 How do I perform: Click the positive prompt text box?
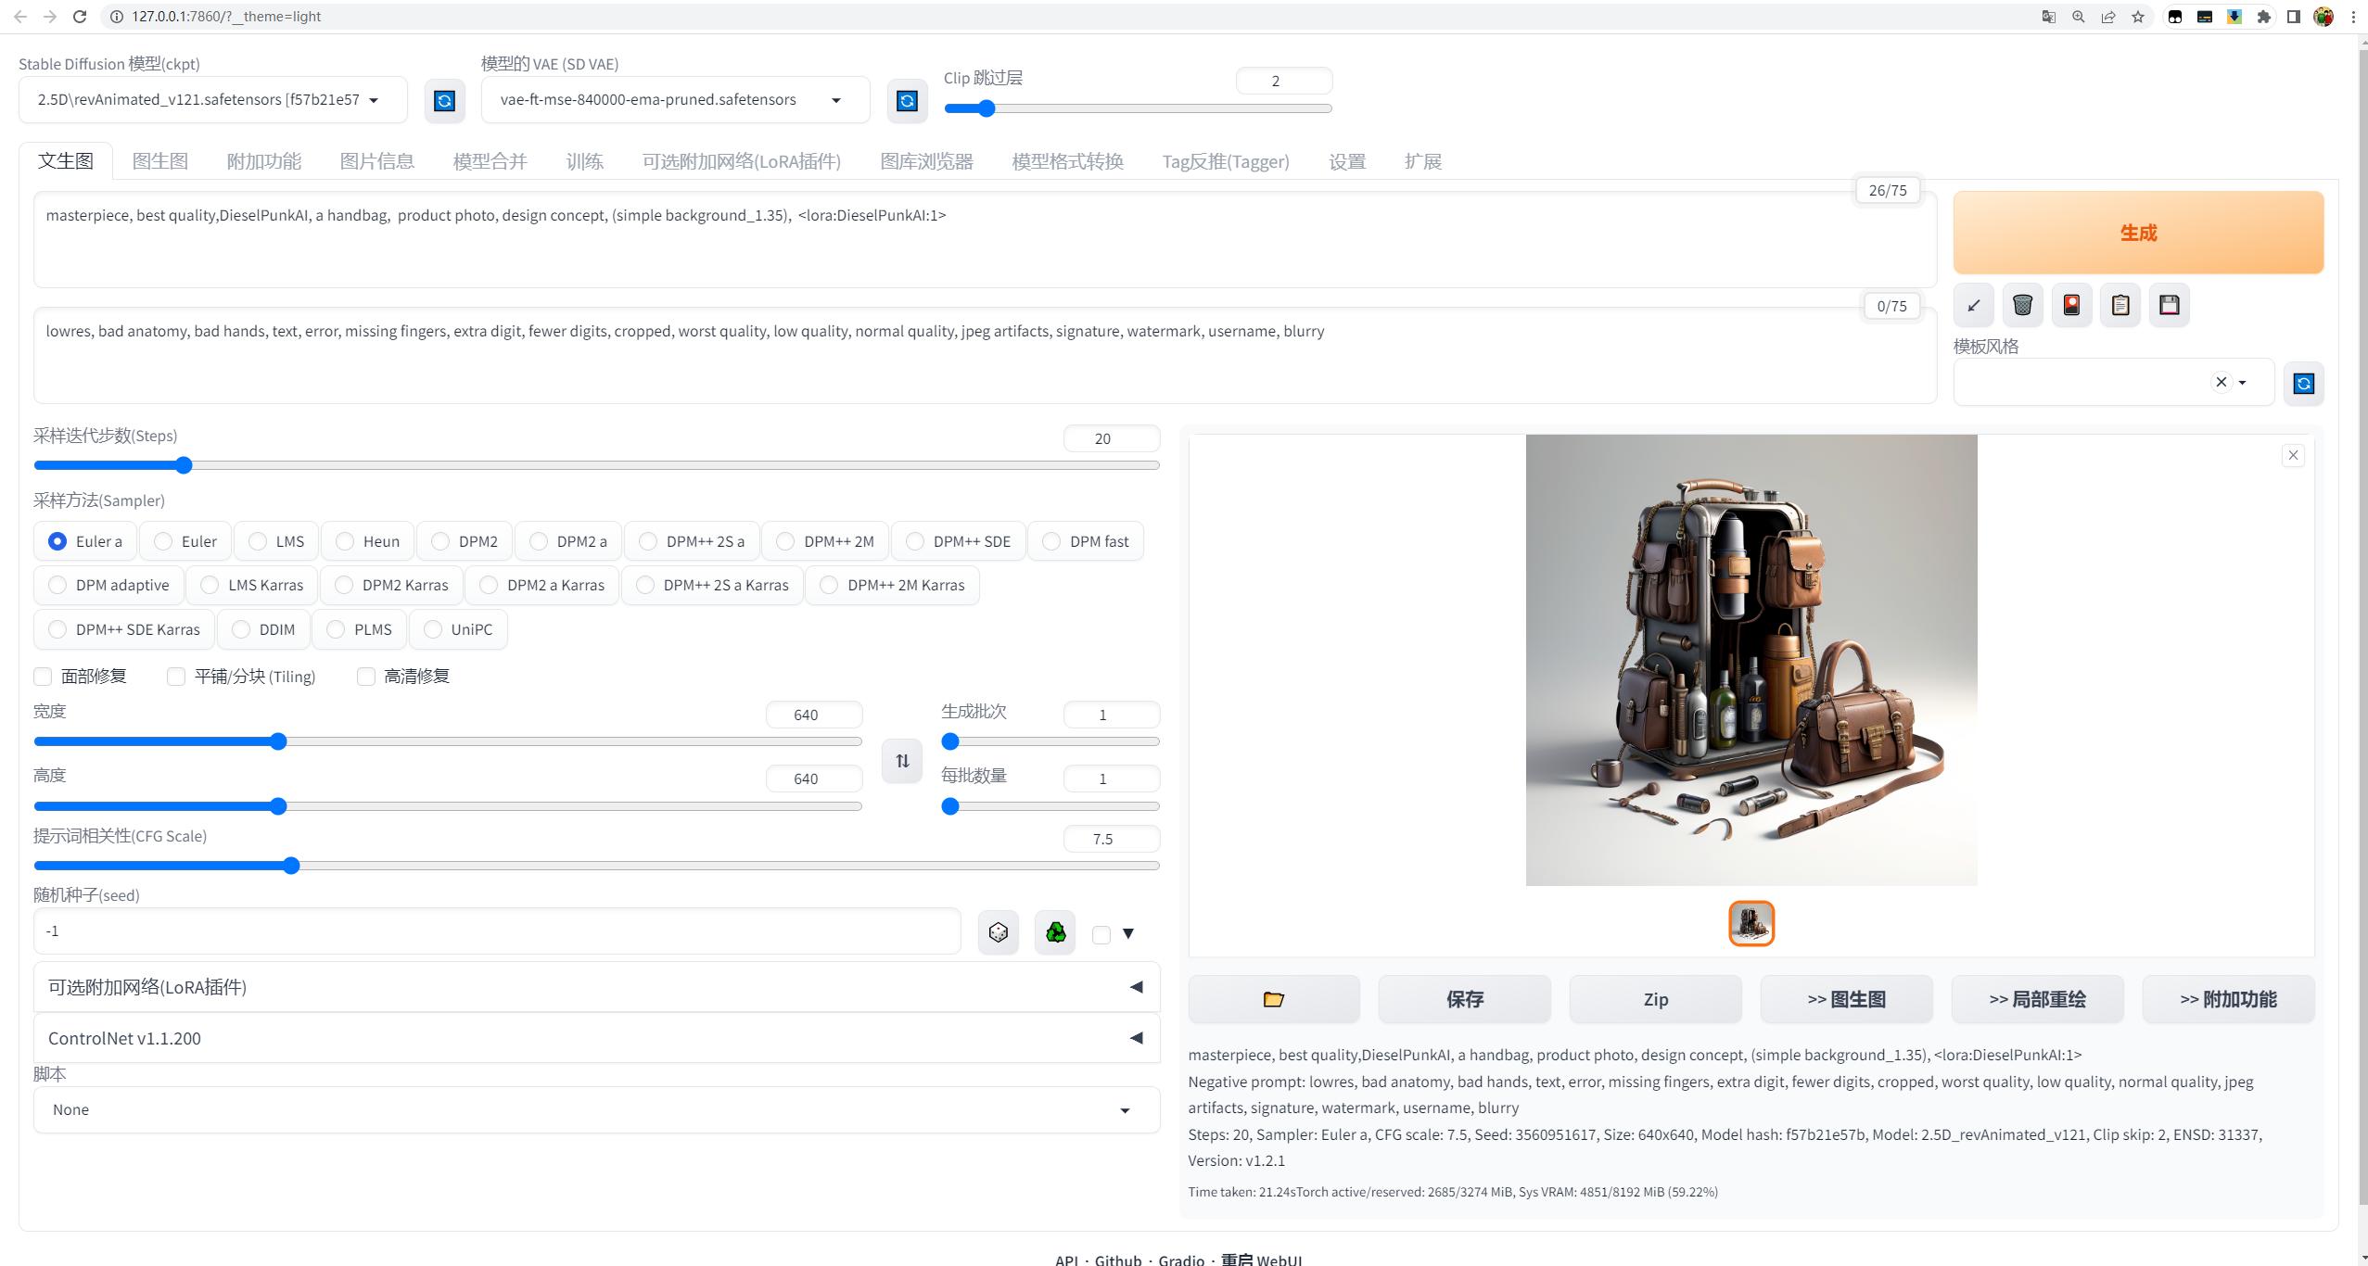click(985, 240)
